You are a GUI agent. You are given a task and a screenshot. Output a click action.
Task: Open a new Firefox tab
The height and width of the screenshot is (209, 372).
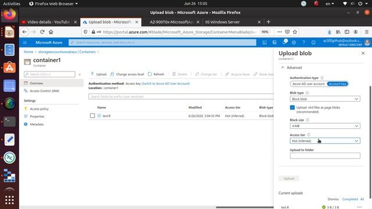(269, 22)
